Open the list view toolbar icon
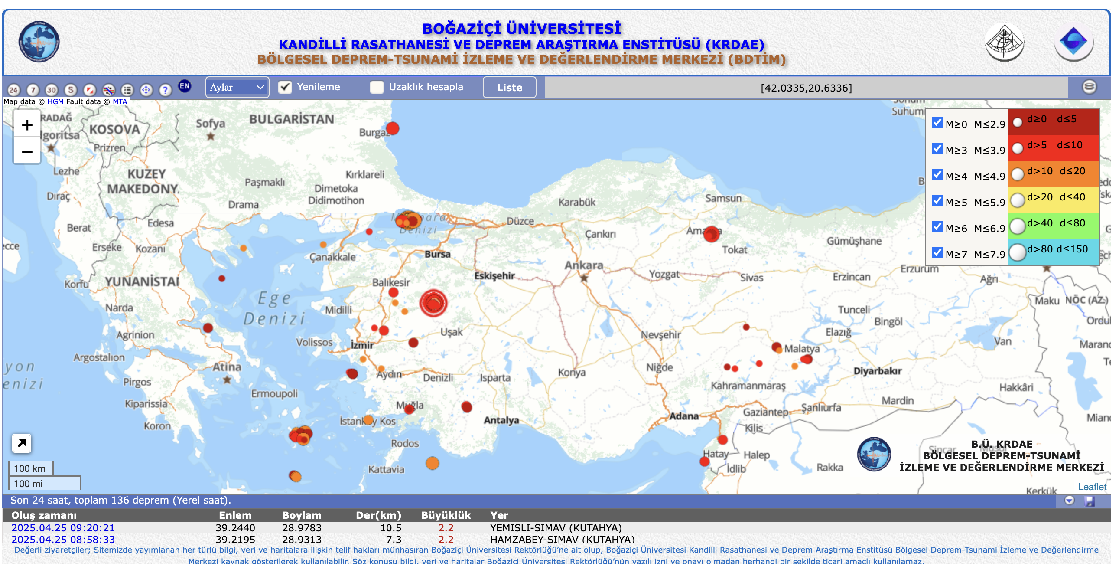This screenshot has height=576, width=1119. click(x=127, y=90)
